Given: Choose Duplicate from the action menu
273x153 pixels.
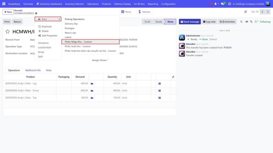Looking at the screenshot, I should [x=47, y=26].
